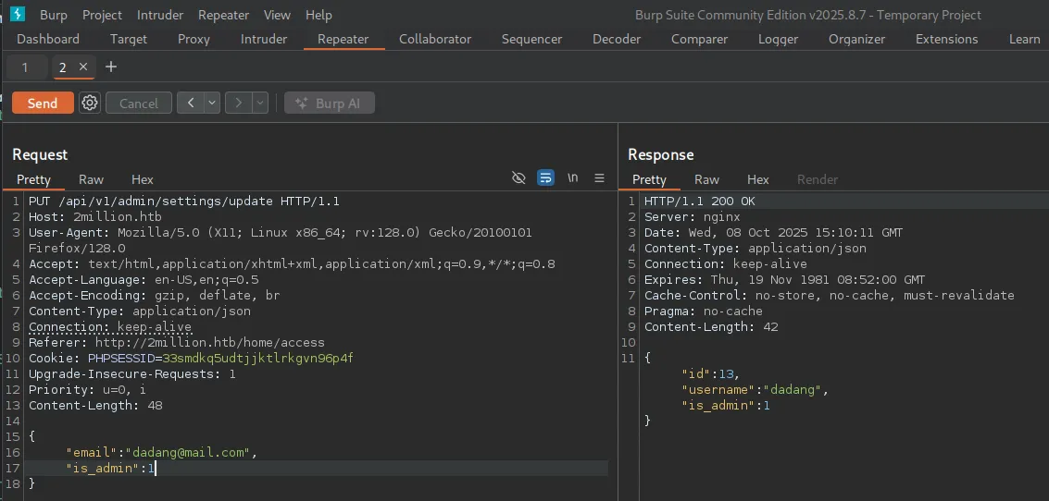1049x501 pixels.
Task: Click the Cancel button
Action: pyautogui.click(x=139, y=104)
